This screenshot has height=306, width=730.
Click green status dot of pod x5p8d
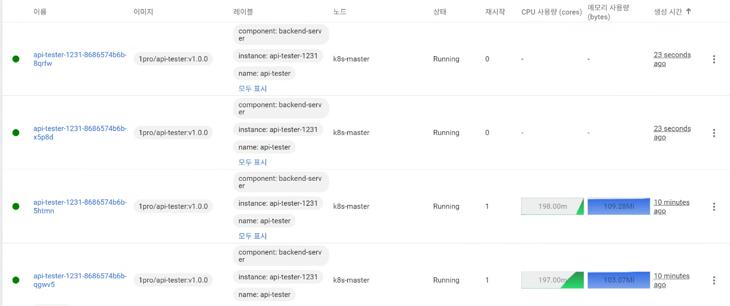point(16,133)
